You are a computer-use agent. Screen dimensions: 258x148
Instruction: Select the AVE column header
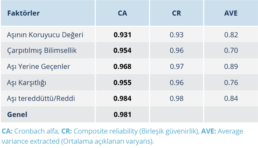(231, 14)
